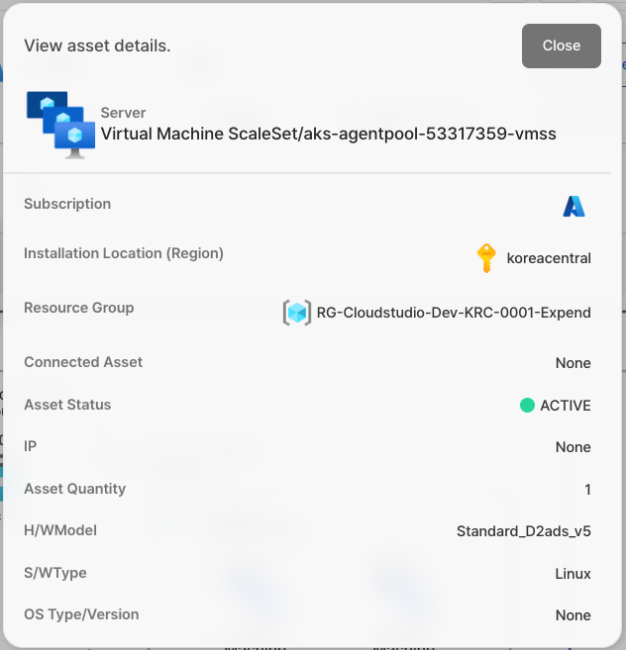626x650 pixels.
Task: Click the Installation Location (Region) label
Action: point(124,253)
